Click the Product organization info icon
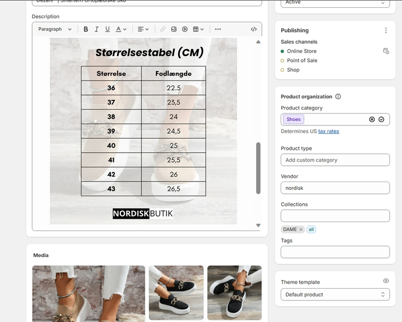 pyautogui.click(x=338, y=97)
